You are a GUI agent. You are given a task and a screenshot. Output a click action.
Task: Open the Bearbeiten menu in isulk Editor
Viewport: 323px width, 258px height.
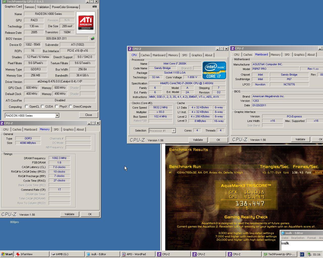(x=298, y=238)
